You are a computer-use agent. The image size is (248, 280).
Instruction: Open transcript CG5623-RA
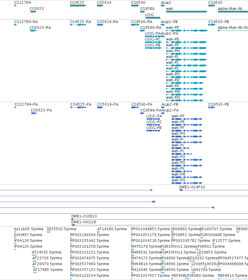(x=41, y=27)
